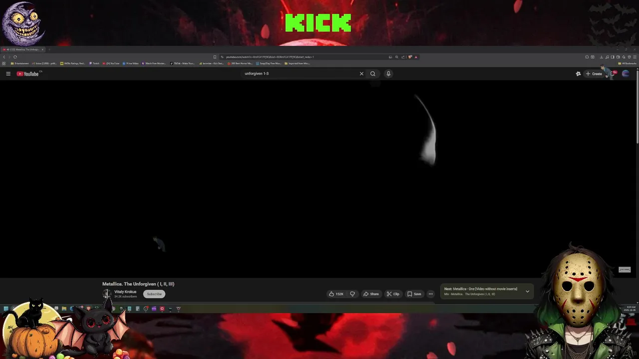Open the Soap2Day Free Movies bookmark
Screen dimensions: 639x359
coord(269,63)
